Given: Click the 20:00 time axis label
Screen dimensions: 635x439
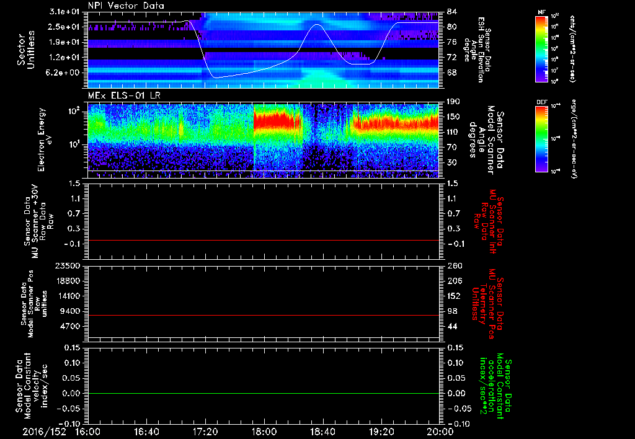Looking at the screenshot, I should pyautogui.click(x=440, y=432).
